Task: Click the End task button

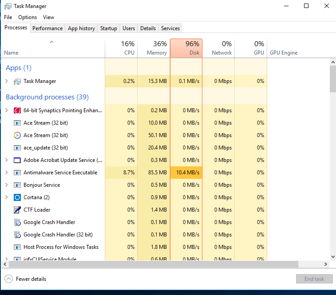Action: click(x=314, y=279)
